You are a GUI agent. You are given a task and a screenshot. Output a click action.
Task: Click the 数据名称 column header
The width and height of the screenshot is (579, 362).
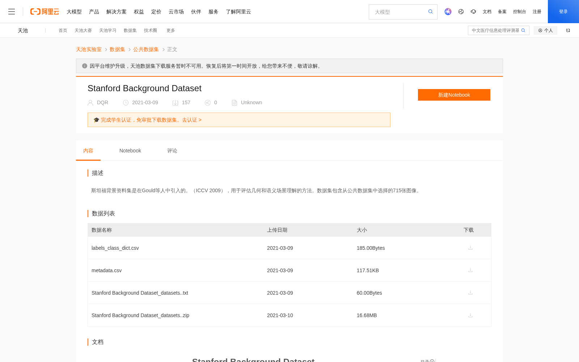pyautogui.click(x=102, y=230)
